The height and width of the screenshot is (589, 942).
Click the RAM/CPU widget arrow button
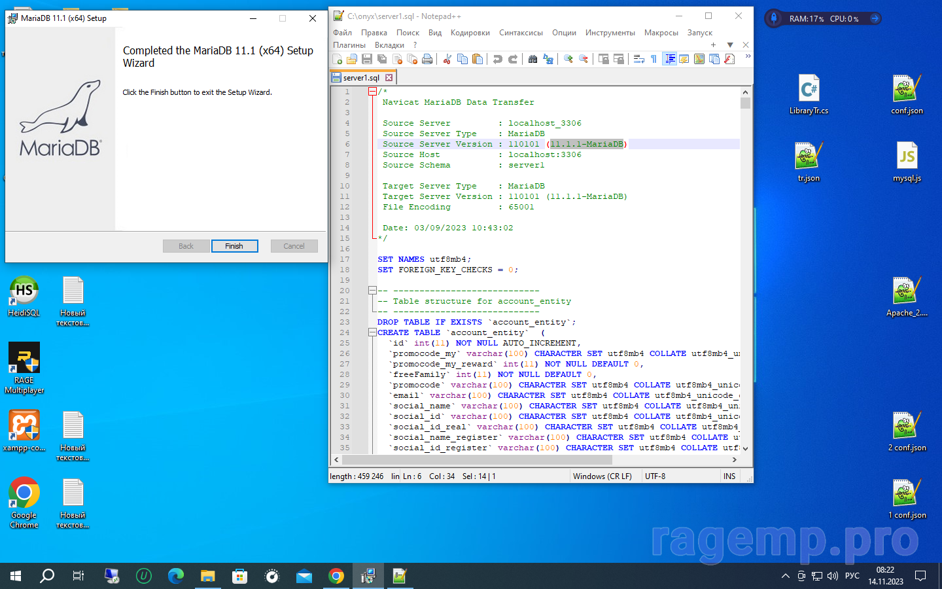click(x=874, y=18)
